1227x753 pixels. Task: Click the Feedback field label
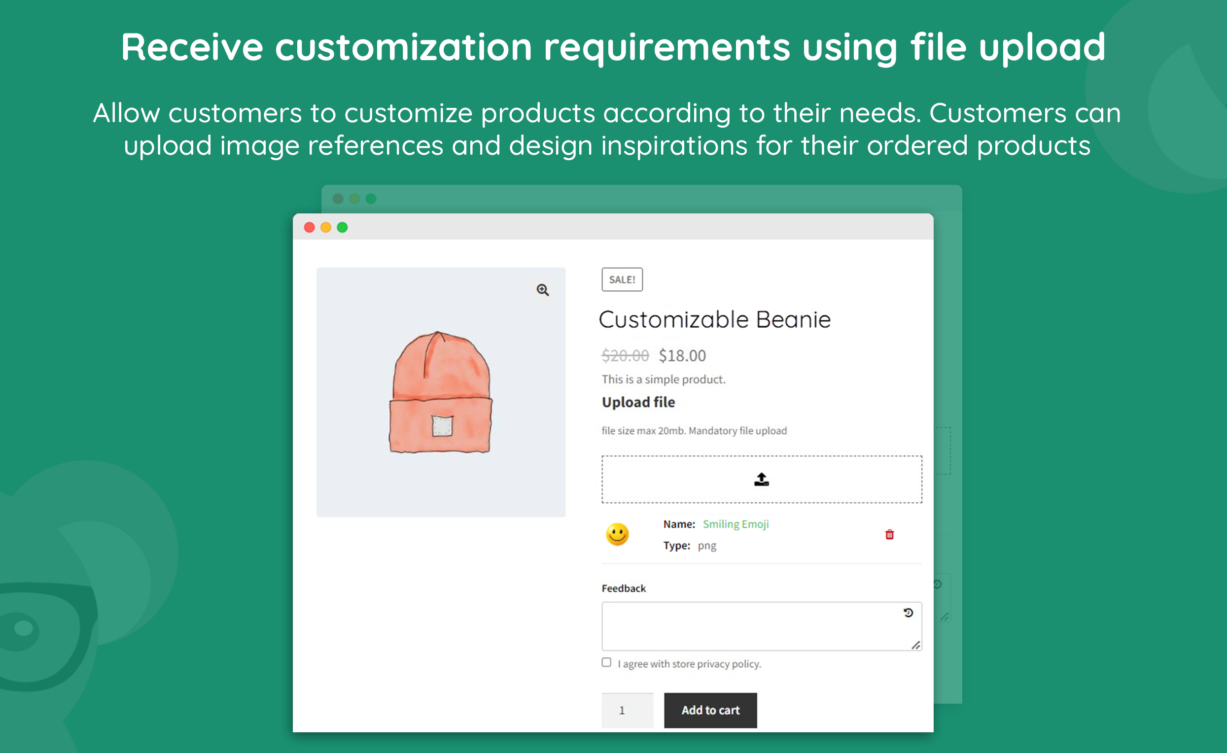pyautogui.click(x=624, y=588)
